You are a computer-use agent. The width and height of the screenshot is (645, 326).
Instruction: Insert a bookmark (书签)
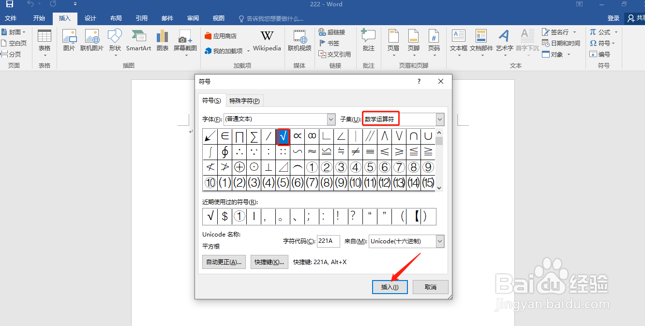(330, 43)
